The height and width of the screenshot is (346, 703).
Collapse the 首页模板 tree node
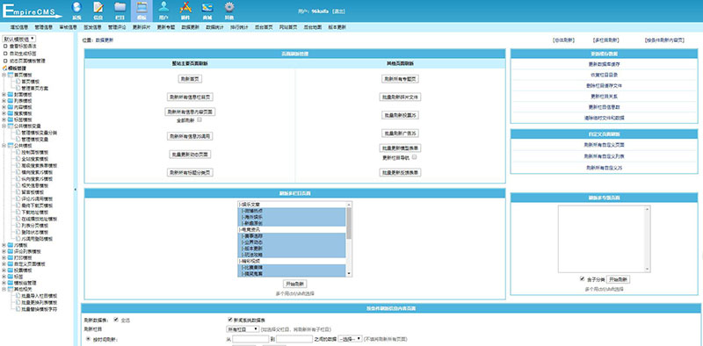(4, 76)
